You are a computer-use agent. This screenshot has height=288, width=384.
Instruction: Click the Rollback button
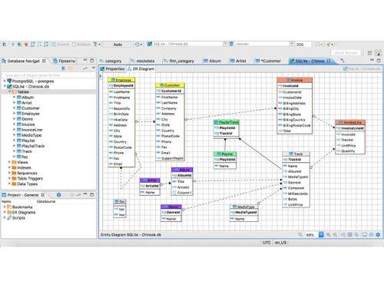click(81, 45)
